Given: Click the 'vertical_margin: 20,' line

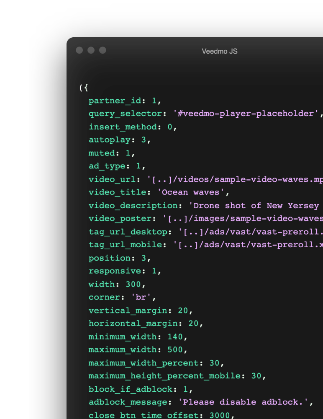Looking at the screenshot, I should [141, 310].
